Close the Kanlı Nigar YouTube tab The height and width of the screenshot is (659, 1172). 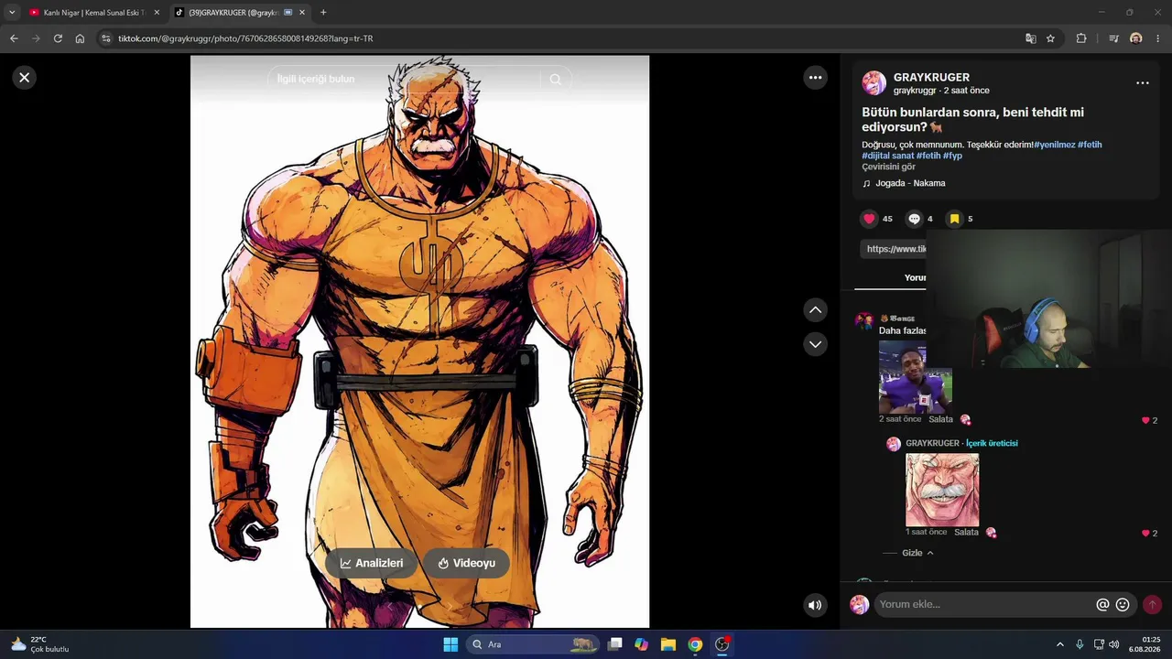157,13
